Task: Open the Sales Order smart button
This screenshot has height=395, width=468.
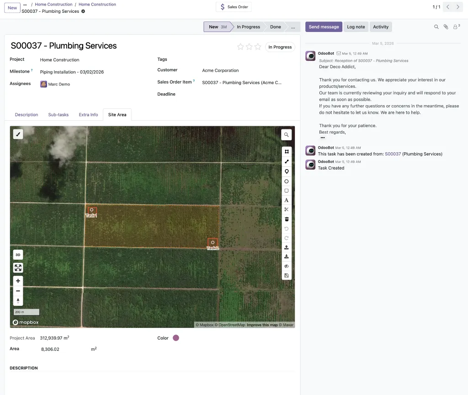Action: tap(234, 7)
